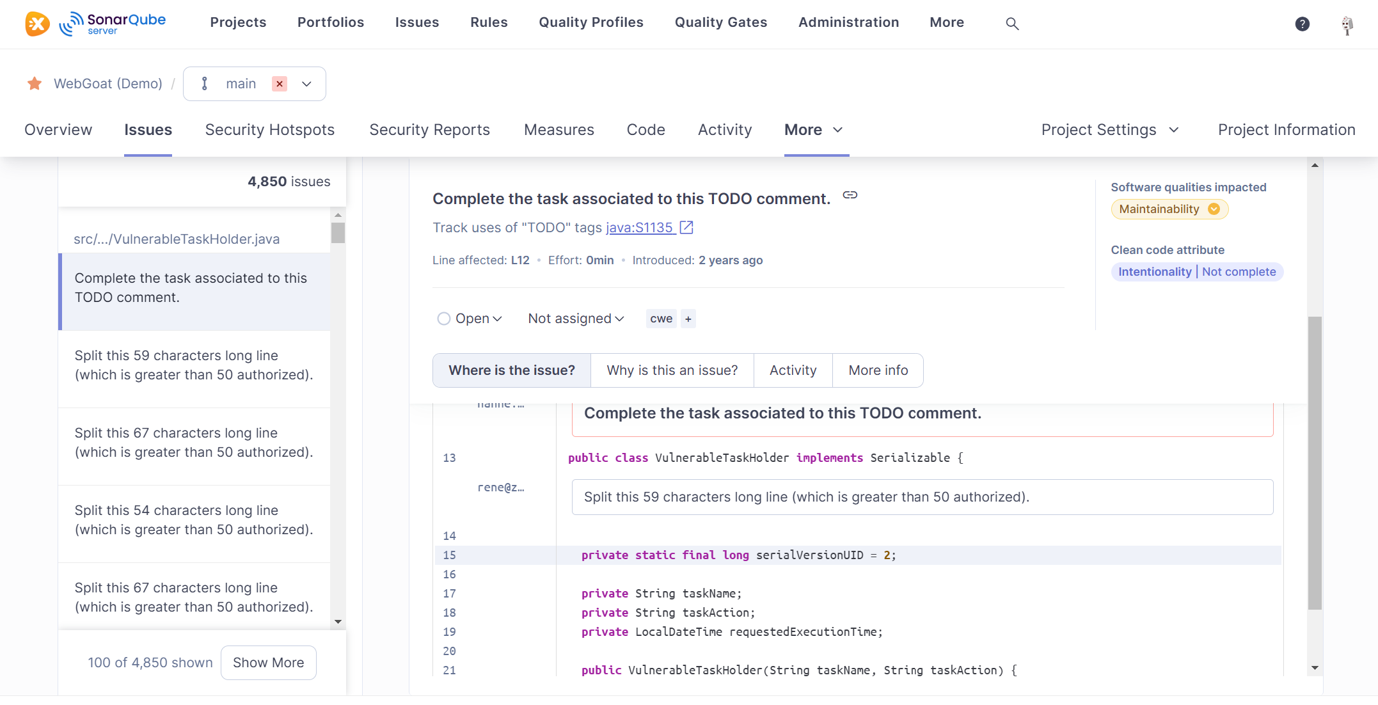Open the issue status Open dropdown
The height and width of the screenshot is (705, 1378).
point(470,319)
